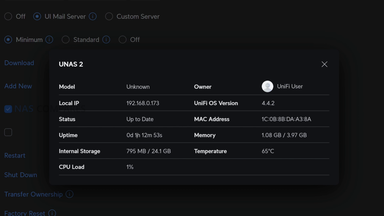Click the Model value Unknown

138,87
